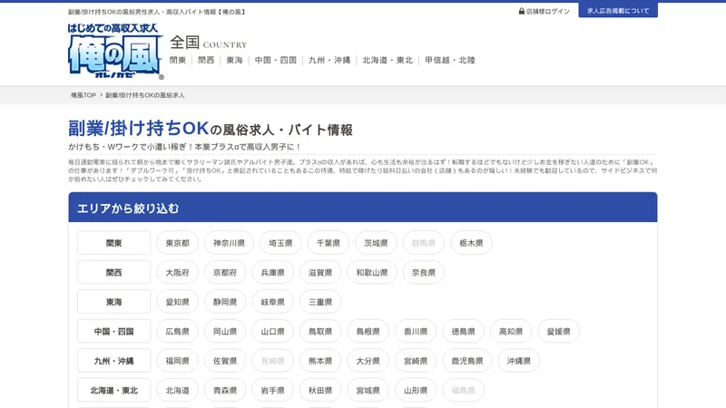Viewport: 726px width, 408px height.
Task: Select 甲信越・北陸 in the top navigation
Action: [x=449, y=60]
